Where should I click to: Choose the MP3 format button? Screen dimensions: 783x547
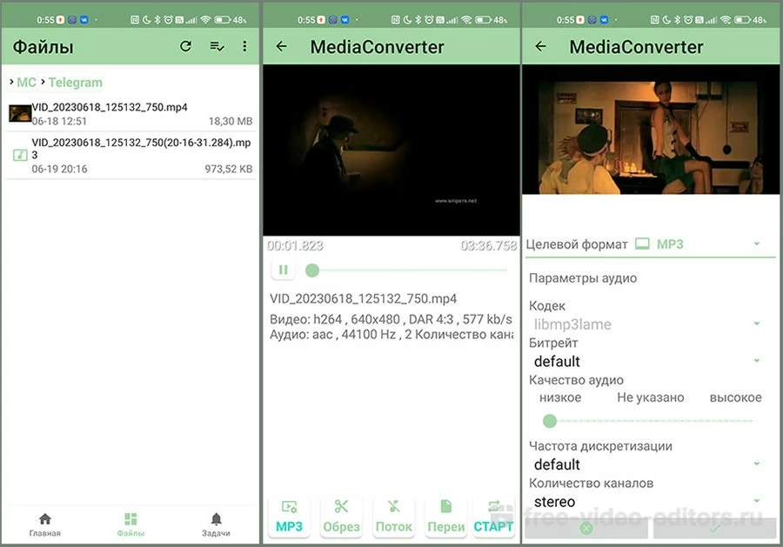click(x=289, y=517)
